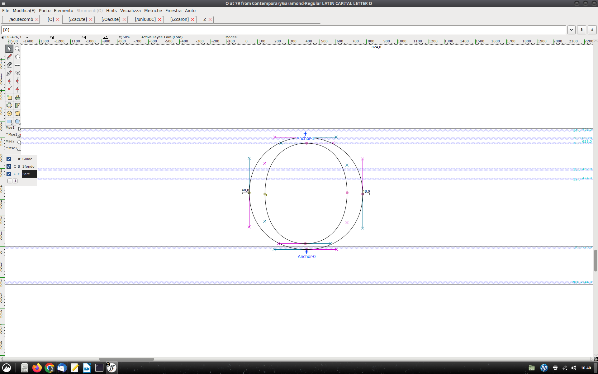598x374 pixels.
Task: Uncheck the Sfondo layer checkbox
Action: coord(9,166)
